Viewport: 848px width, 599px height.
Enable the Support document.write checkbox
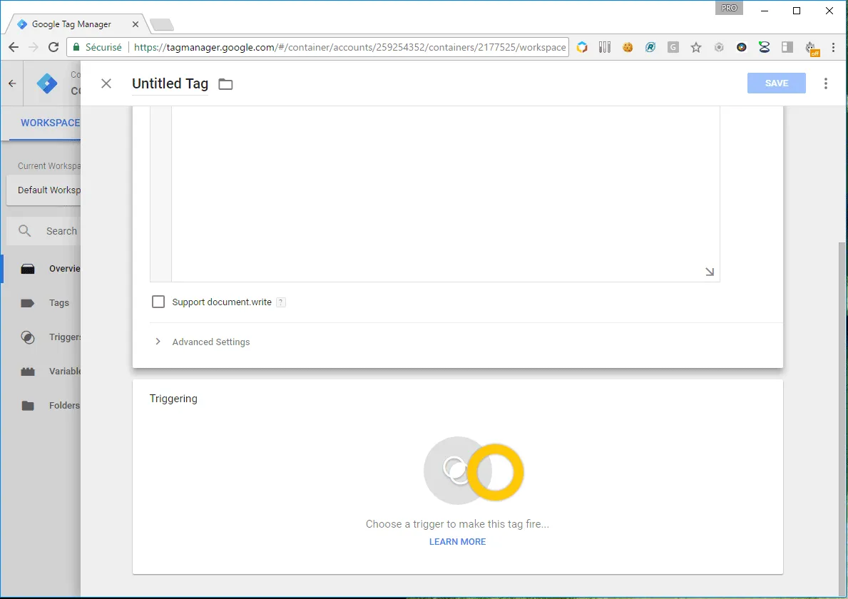pyautogui.click(x=158, y=302)
